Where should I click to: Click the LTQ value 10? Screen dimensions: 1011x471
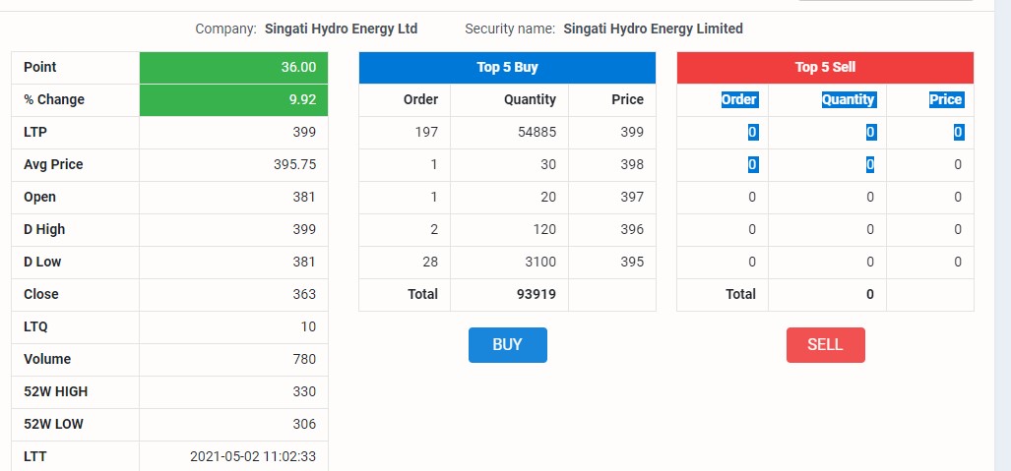[308, 326]
